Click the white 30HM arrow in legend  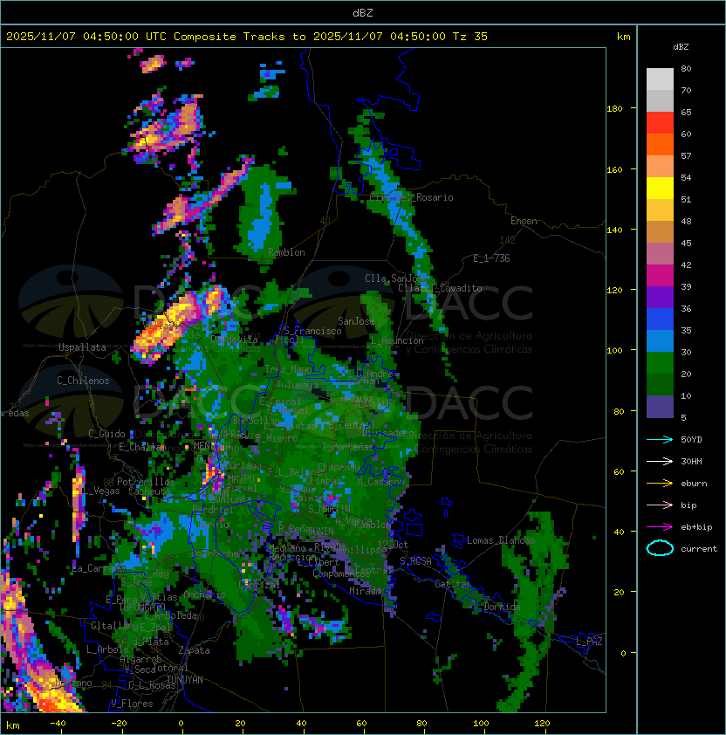(660, 461)
